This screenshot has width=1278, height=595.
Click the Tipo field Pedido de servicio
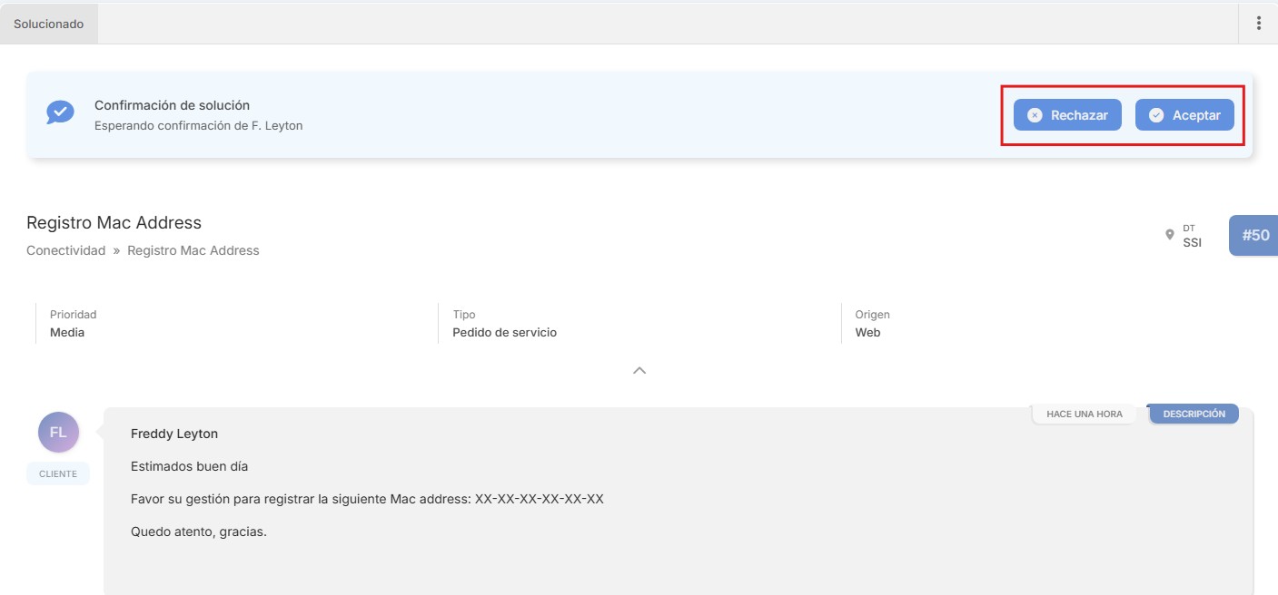click(504, 333)
